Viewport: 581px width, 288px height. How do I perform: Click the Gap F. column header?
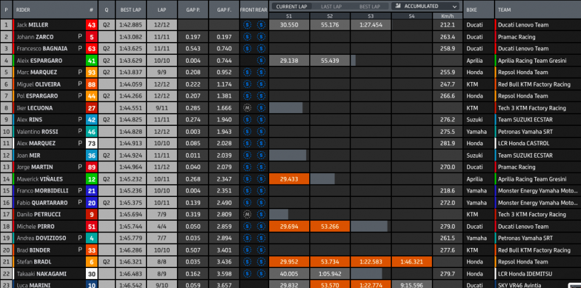(x=224, y=10)
